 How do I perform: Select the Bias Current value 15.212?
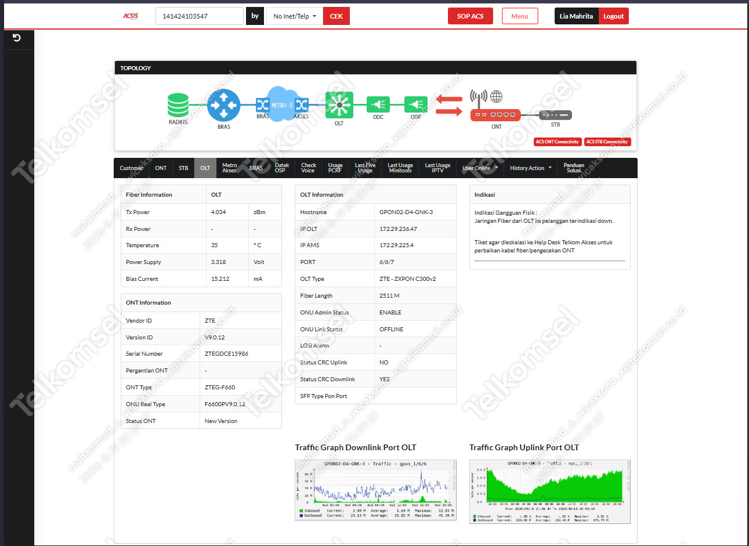coord(220,279)
